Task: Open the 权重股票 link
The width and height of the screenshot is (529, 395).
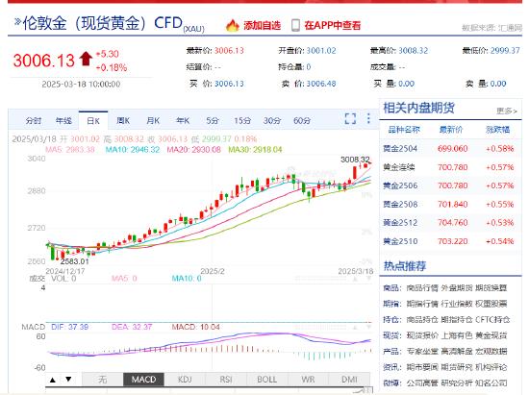Action: coord(491,304)
